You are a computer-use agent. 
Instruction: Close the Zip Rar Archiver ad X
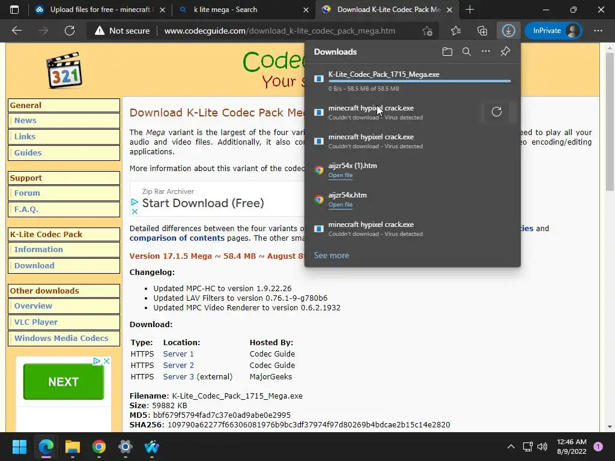[x=135, y=211]
